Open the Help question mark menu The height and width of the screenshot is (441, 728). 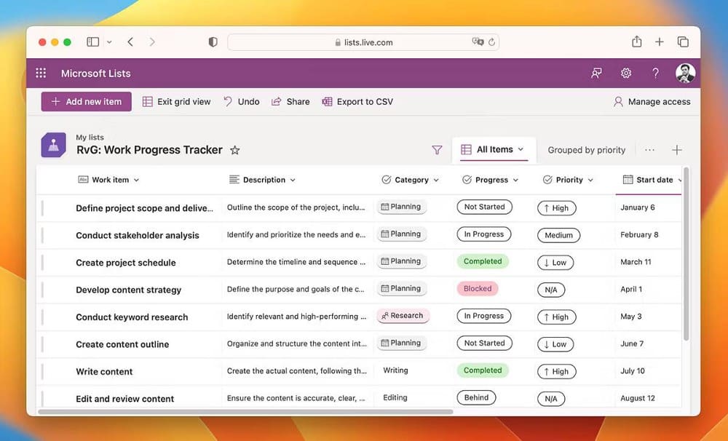tap(654, 73)
